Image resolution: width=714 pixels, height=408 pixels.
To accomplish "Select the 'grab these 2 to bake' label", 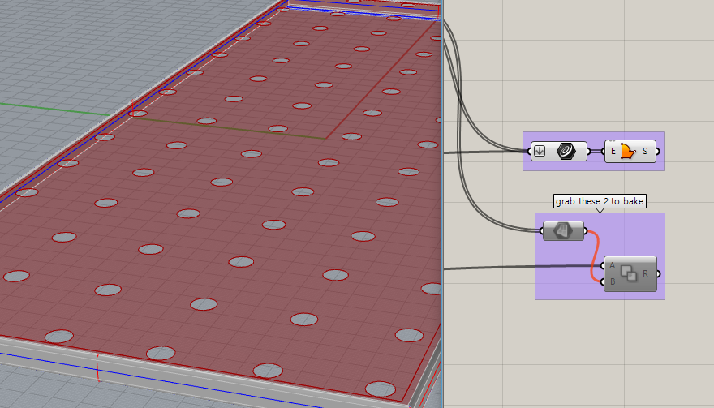I will 600,201.
